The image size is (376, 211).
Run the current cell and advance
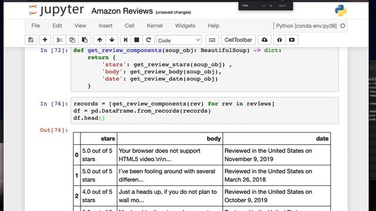125,40
